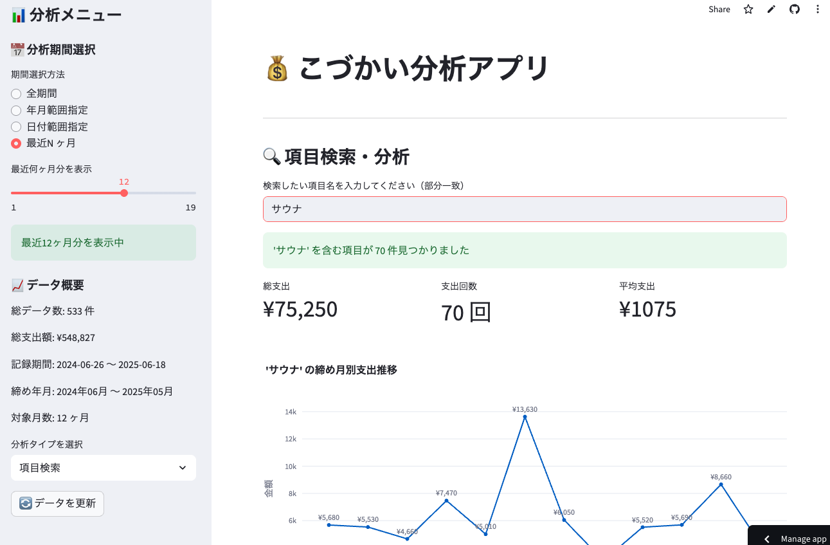Click the chart title 締め月別支出推移
830x545 pixels.
tap(331, 370)
